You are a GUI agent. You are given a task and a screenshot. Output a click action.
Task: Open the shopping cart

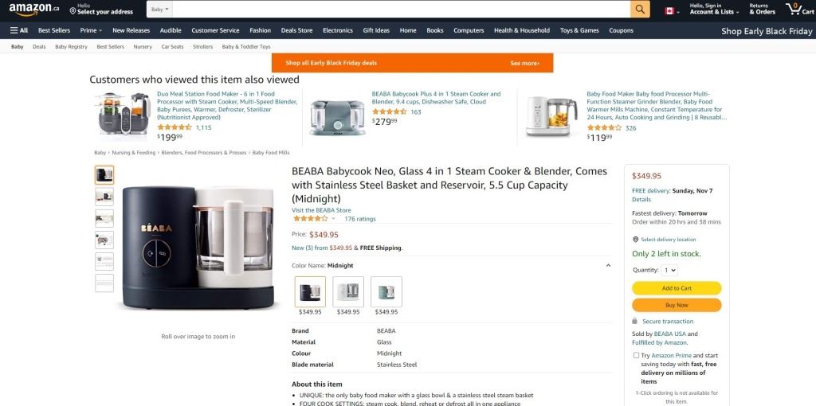click(x=799, y=9)
